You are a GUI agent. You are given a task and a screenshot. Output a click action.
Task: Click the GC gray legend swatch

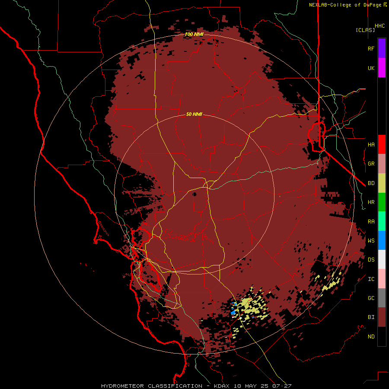tap(382, 298)
